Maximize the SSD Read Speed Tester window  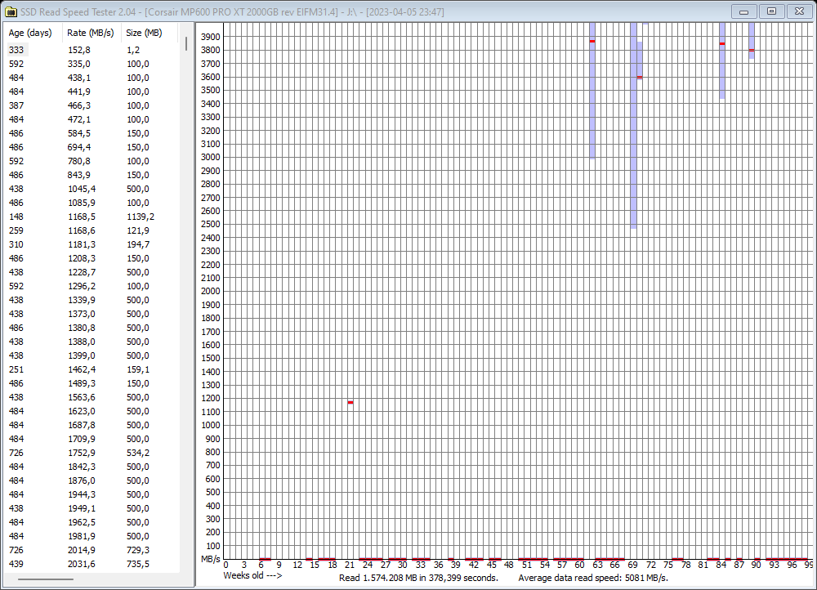pyautogui.click(x=772, y=11)
